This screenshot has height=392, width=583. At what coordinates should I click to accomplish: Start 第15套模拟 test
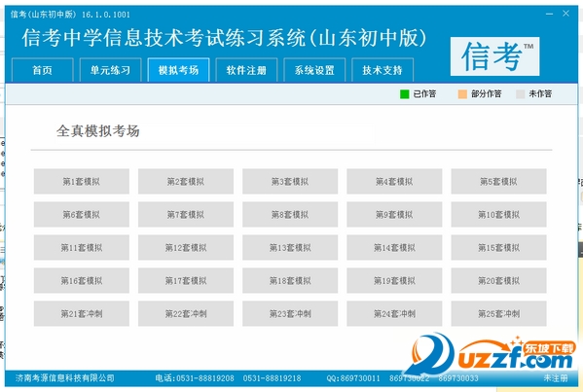click(498, 247)
